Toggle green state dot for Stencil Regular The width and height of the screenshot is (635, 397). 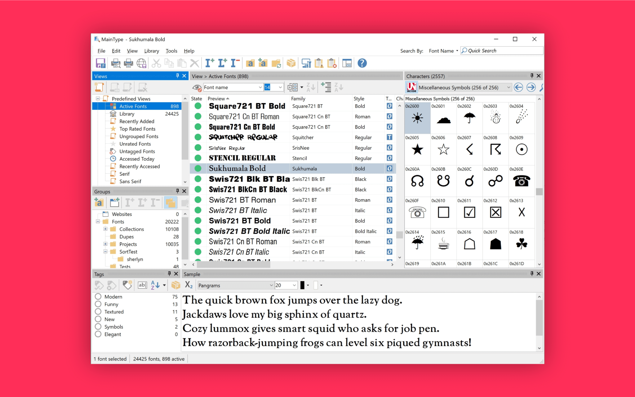[x=198, y=158]
